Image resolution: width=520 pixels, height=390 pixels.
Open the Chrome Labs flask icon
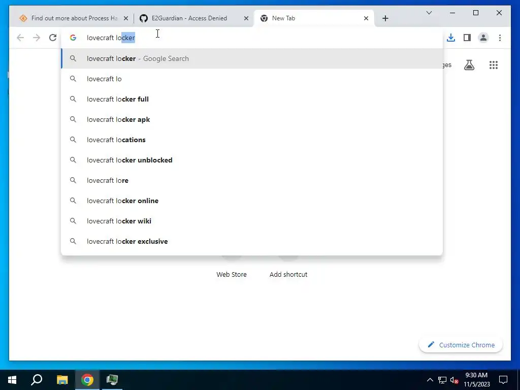pos(469,65)
